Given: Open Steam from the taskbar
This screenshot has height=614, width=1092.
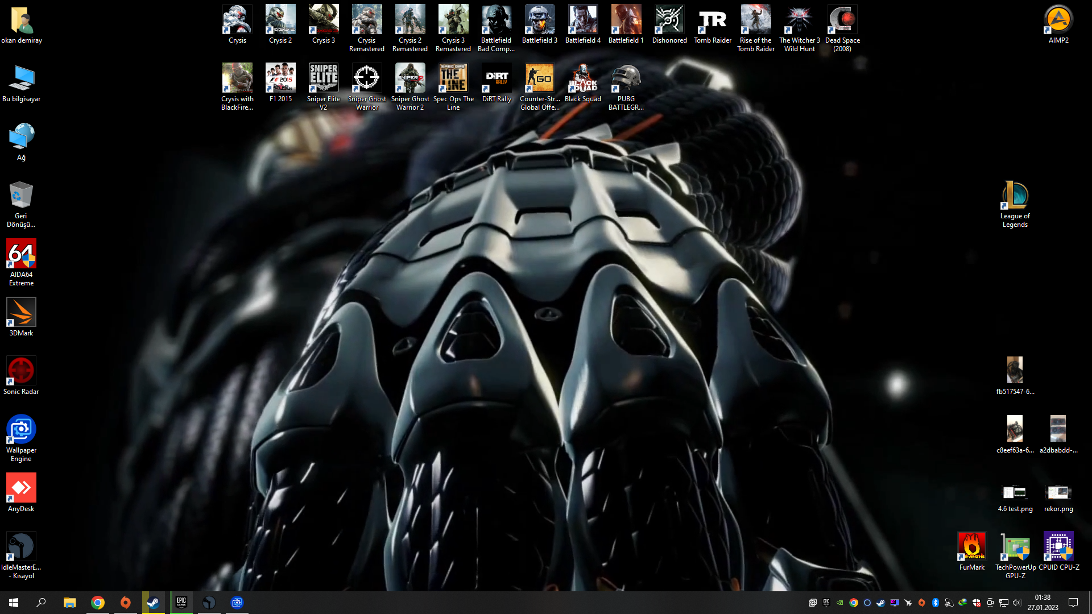Looking at the screenshot, I should click(x=153, y=603).
